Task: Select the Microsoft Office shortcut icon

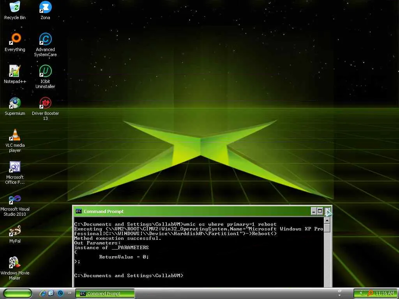Action: [x=15, y=172]
